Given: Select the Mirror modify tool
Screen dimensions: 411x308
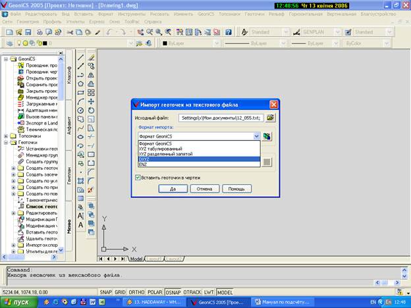Looking at the screenshot, I should [x=91, y=75].
